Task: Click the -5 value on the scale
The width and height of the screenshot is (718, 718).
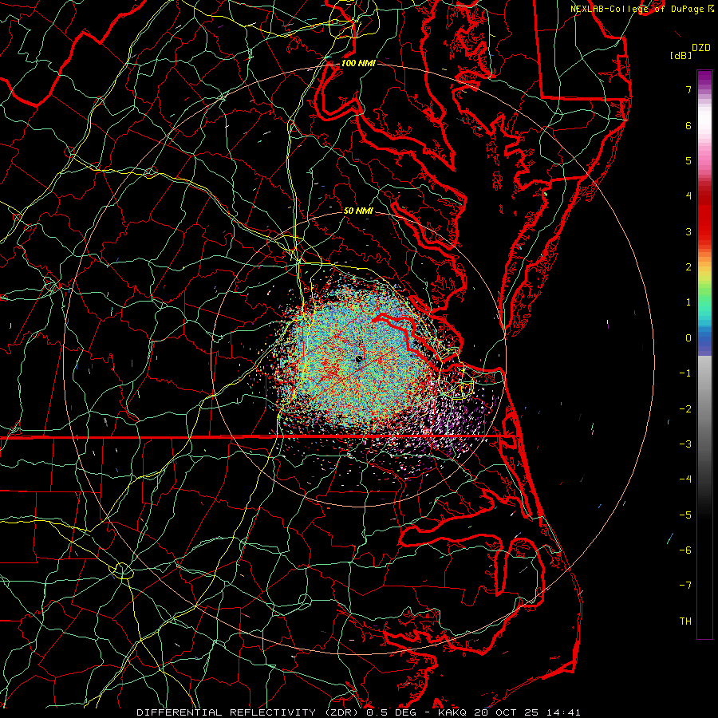Action: pyautogui.click(x=685, y=515)
